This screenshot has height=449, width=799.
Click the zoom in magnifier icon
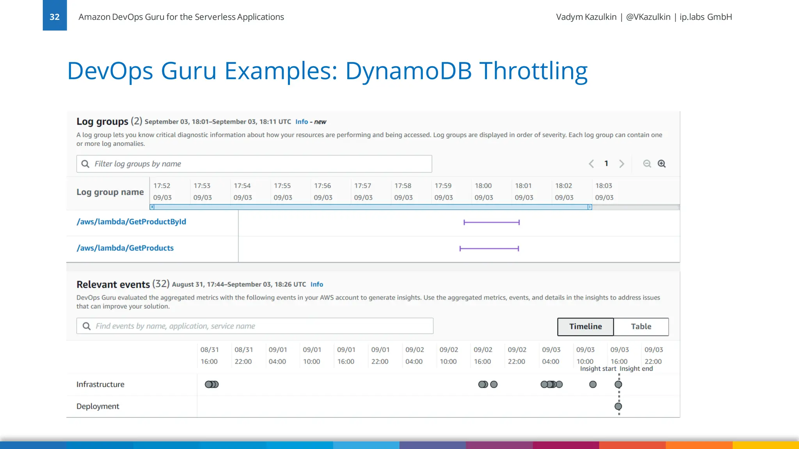(662, 164)
